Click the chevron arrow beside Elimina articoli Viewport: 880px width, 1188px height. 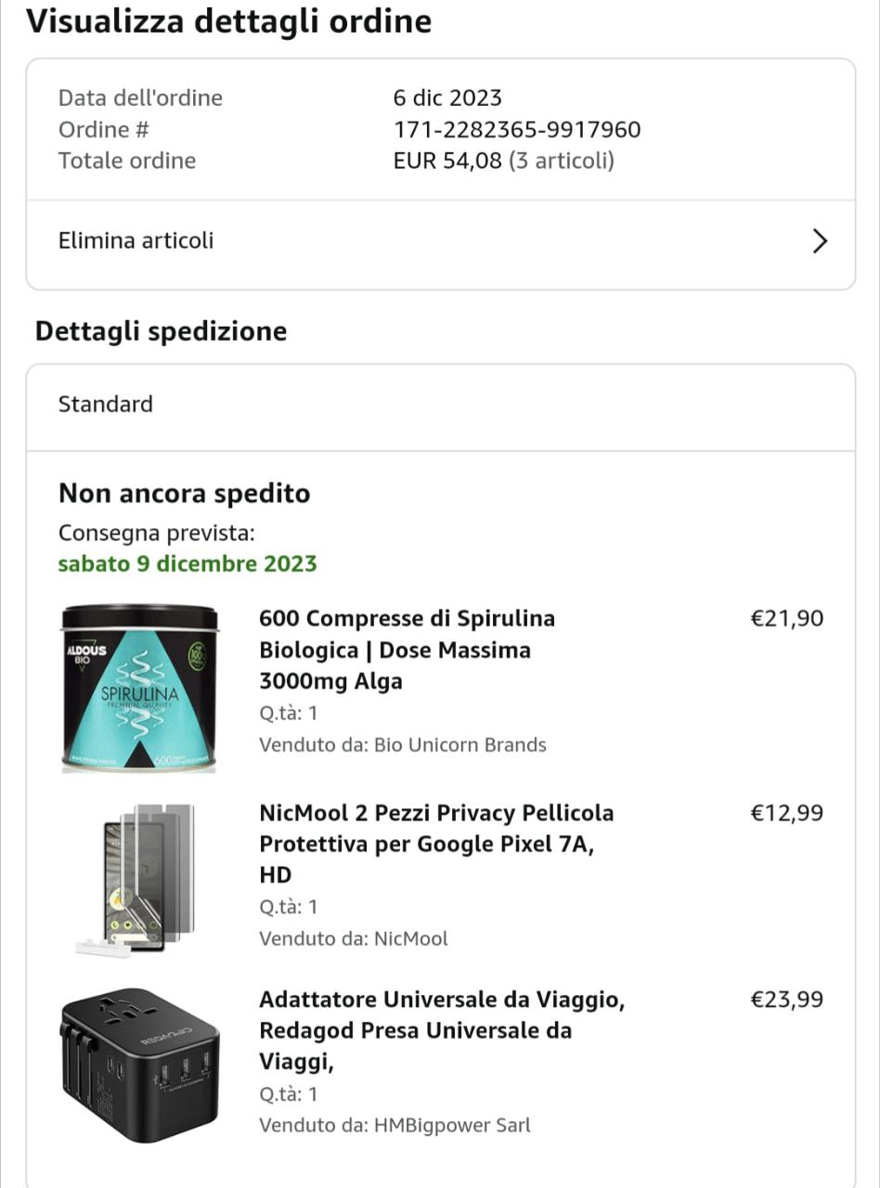819,241
